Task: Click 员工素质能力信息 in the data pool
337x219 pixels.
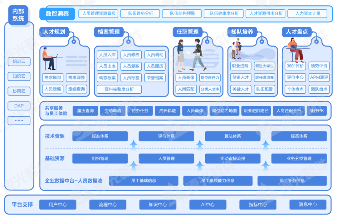Action: tap(218, 181)
